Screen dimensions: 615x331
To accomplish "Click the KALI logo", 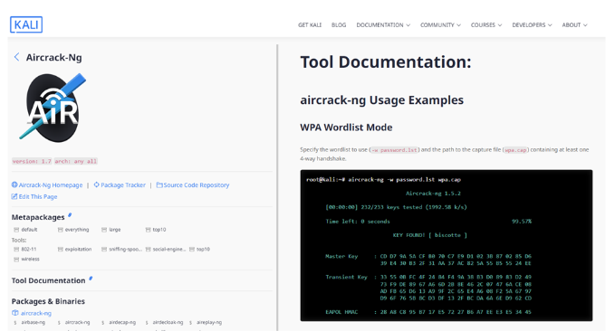I will (26, 24).
